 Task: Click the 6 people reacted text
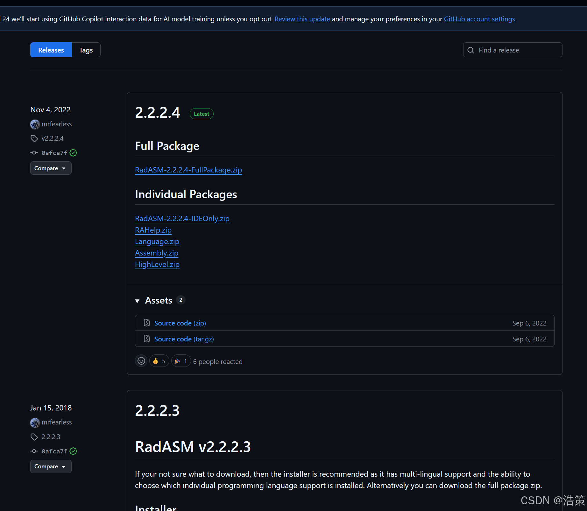(x=218, y=361)
